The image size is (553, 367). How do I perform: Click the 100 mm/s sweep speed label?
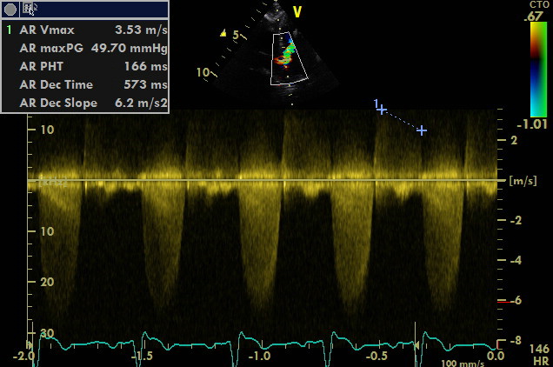pos(460,363)
